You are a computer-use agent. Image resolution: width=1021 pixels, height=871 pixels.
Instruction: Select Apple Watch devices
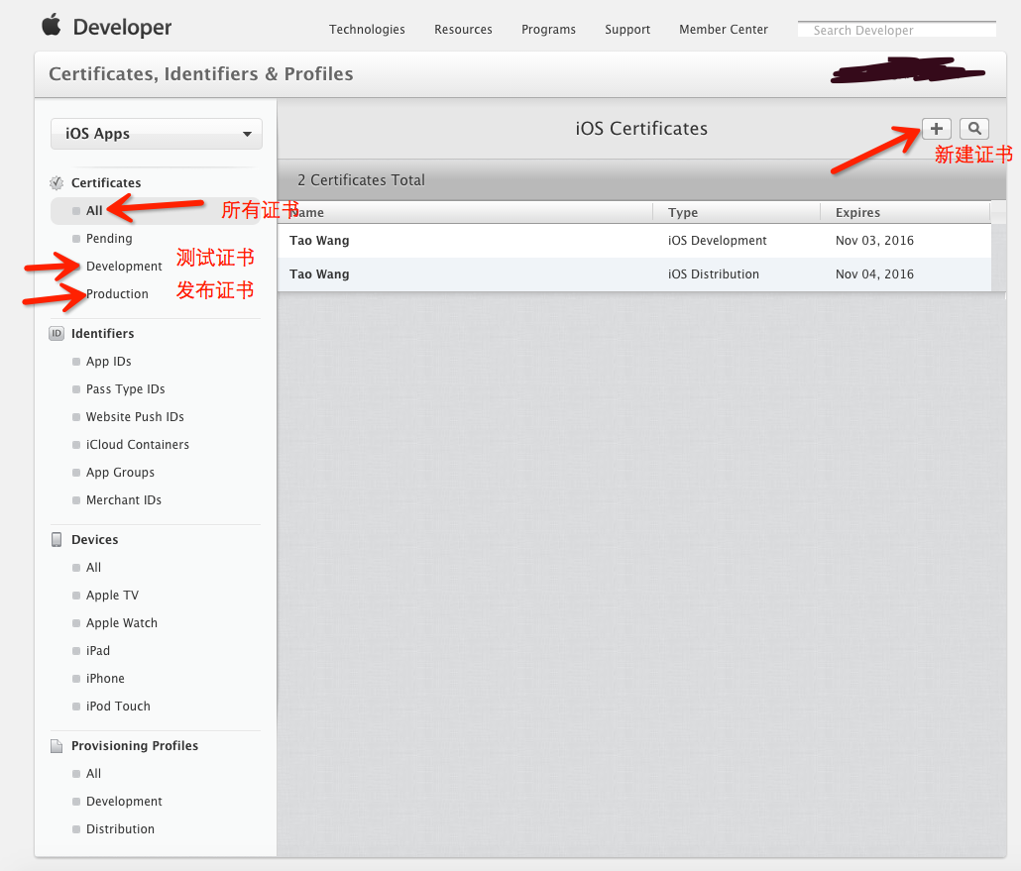point(122,623)
